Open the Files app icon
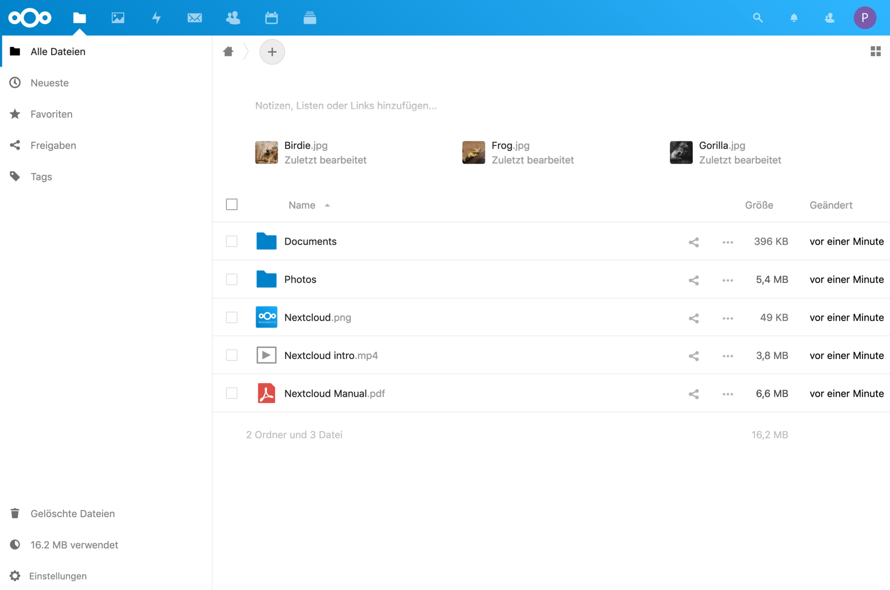Viewport: 890px width, 590px height. point(79,18)
